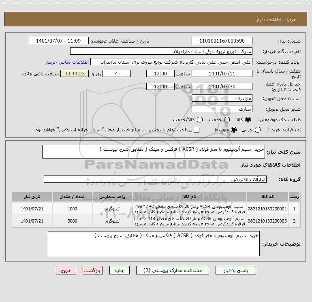
Task: Click the response deadline date 1401/07/11
Action: point(222,73)
